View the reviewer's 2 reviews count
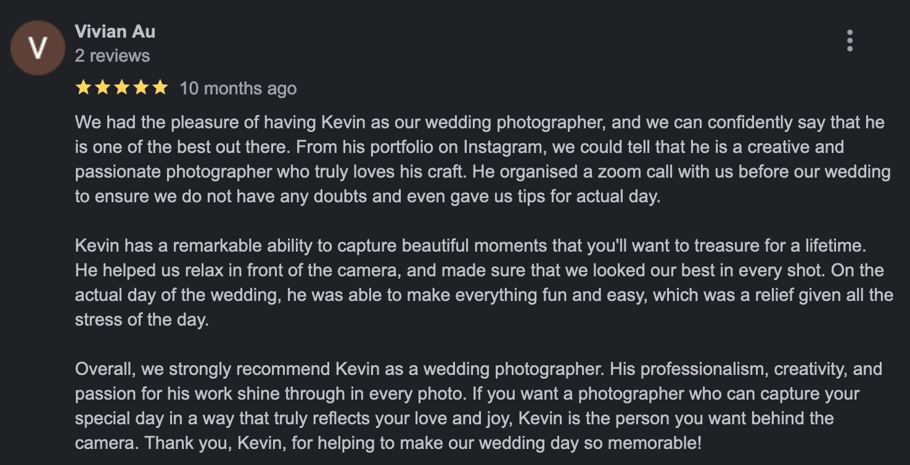The width and height of the screenshot is (910, 465). click(x=112, y=56)
